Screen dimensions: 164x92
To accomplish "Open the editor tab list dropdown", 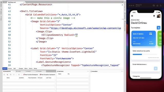I will click(122, 2).
